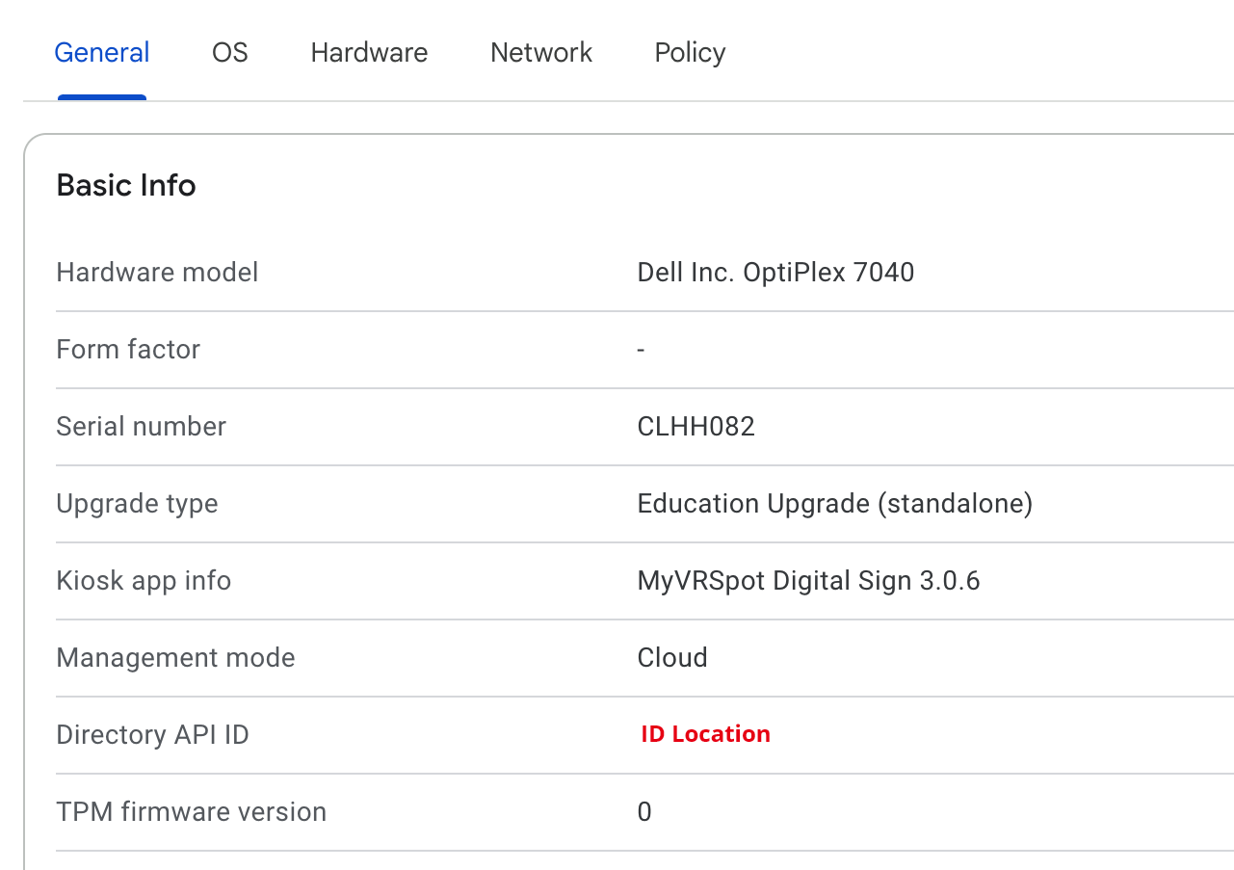Open the Policy tab
Viewport: 1234px width, 870px height.
[x=690, y=53]
